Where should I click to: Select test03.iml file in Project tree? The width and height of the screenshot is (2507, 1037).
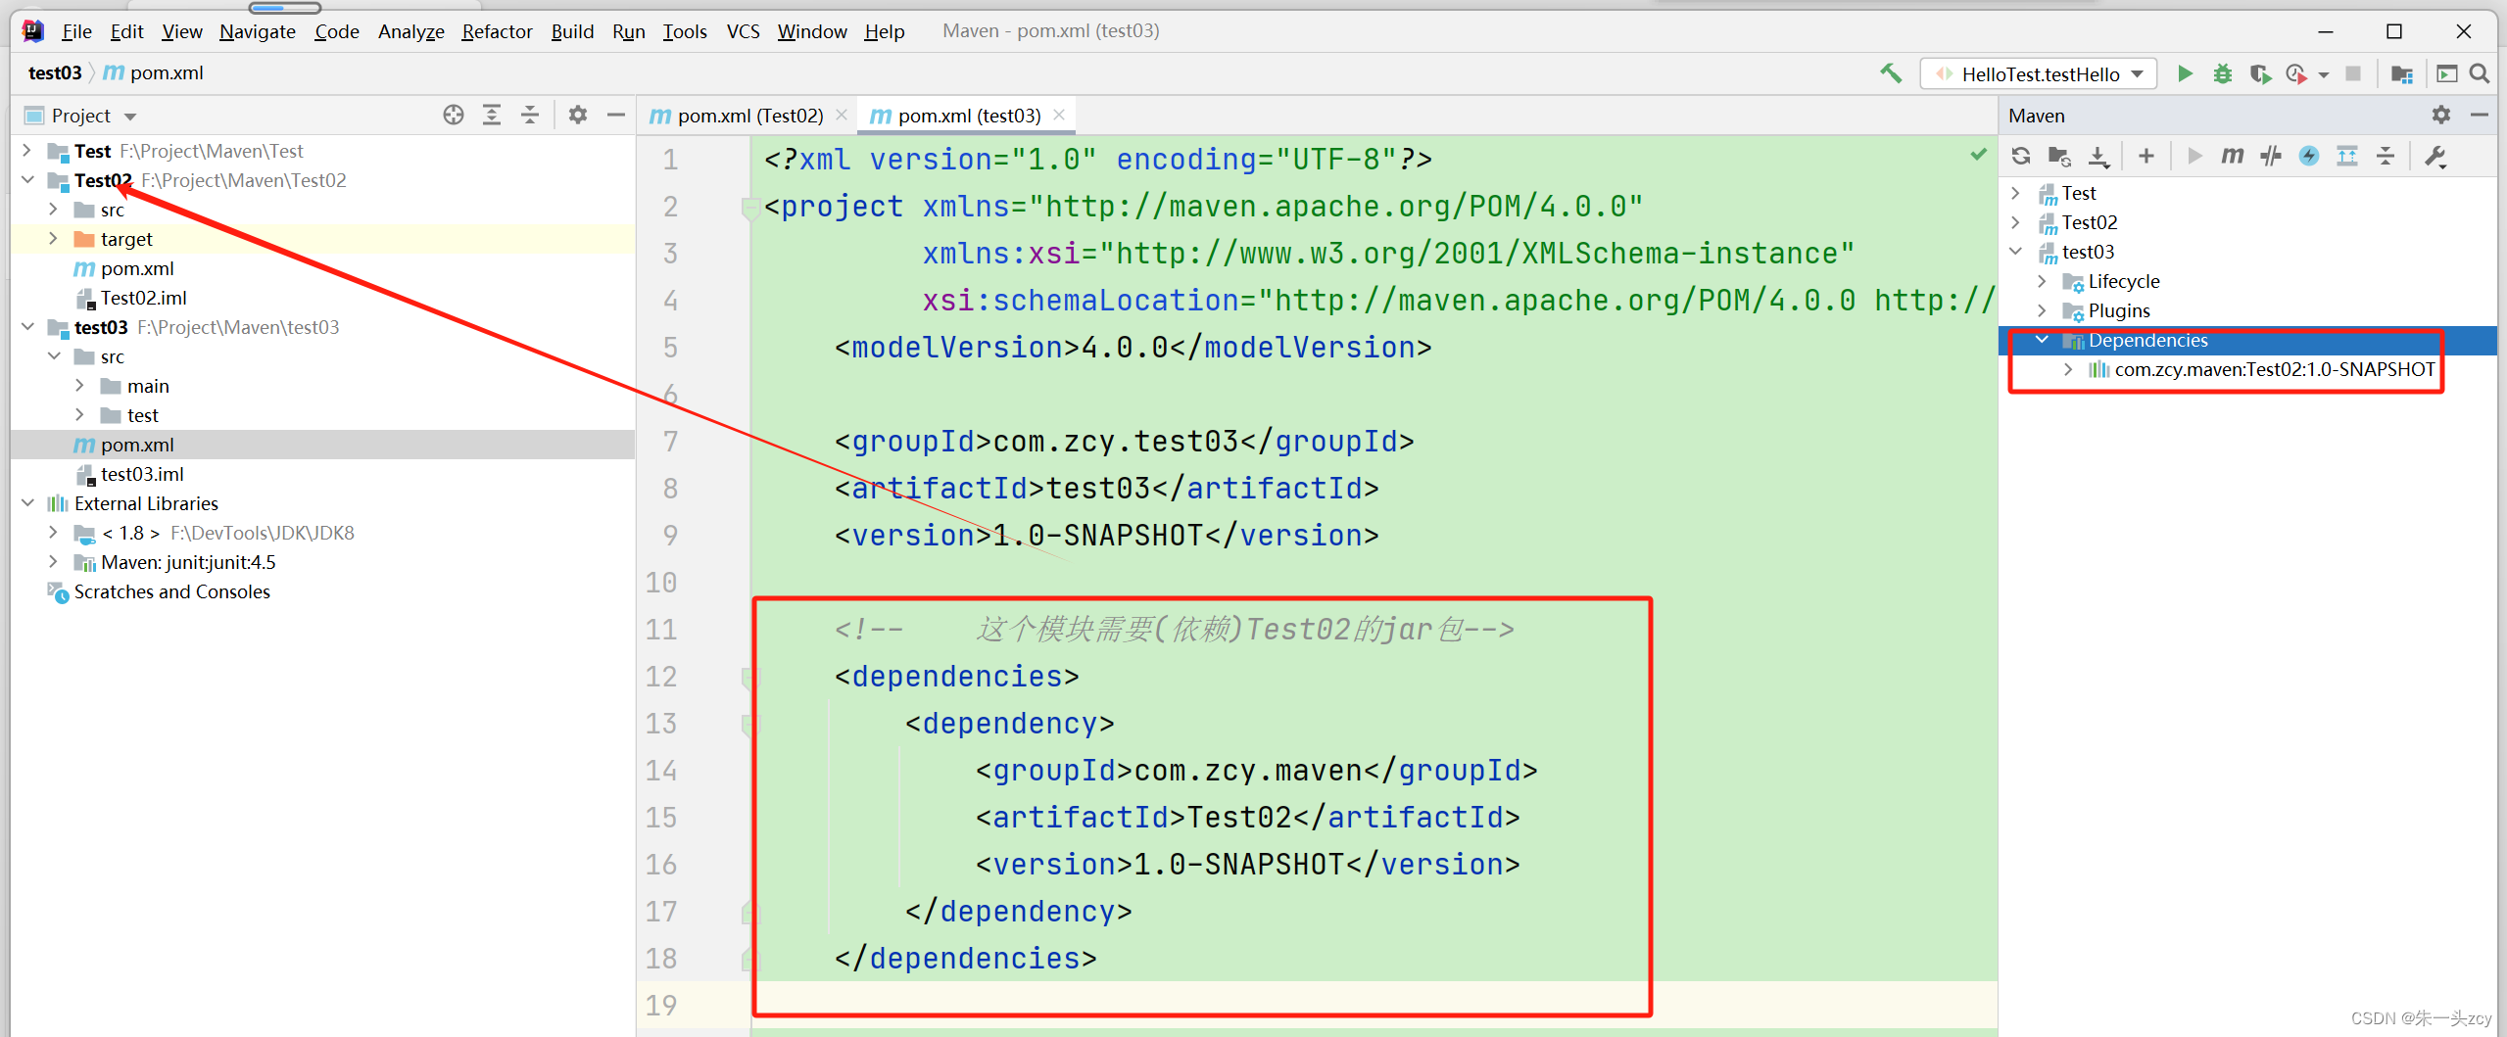click(x=142, y=474)
